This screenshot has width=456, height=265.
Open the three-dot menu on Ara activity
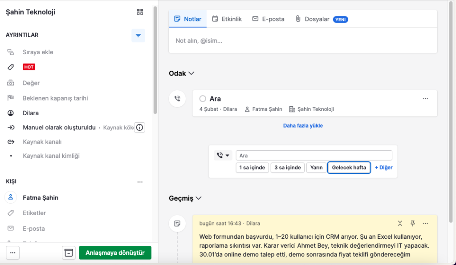pos(425,99)
